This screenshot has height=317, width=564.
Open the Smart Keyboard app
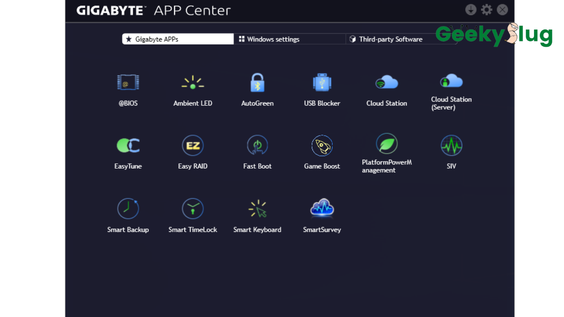(x=257, y=209)
